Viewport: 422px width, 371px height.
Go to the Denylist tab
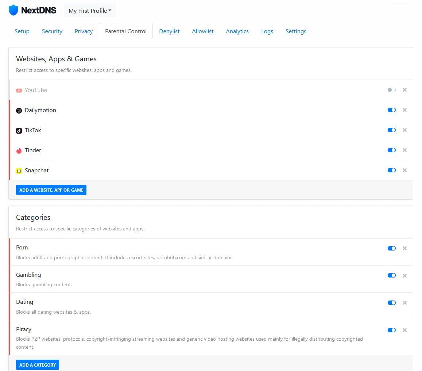[169, 31]
